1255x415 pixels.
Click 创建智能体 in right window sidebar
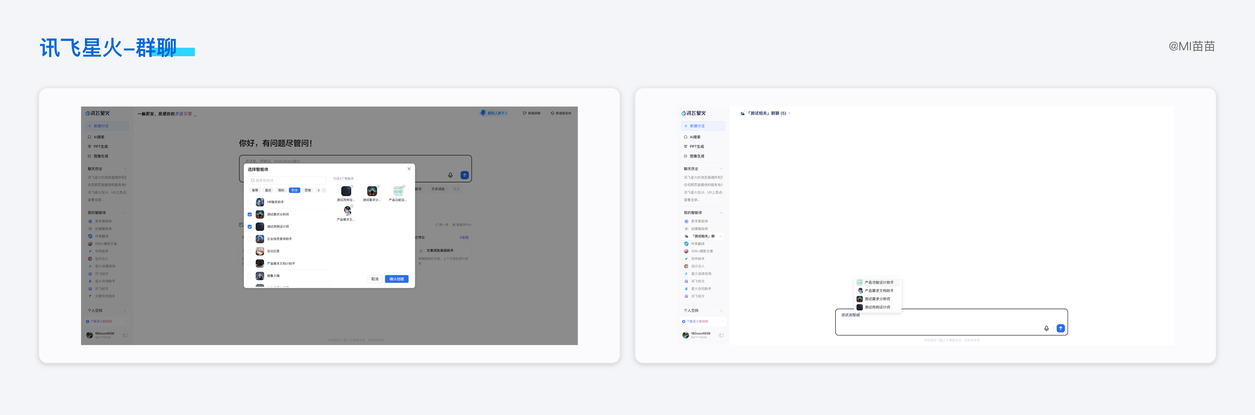click(696, 229)
